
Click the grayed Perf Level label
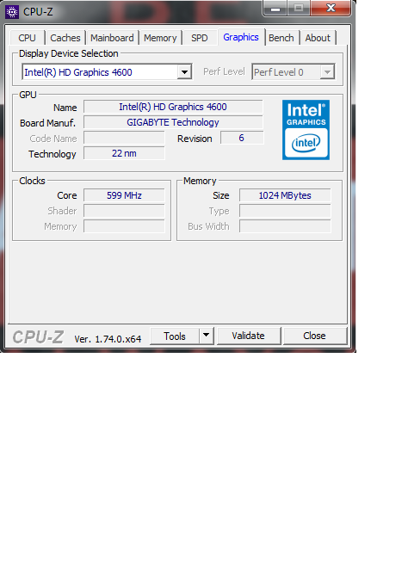point(224,71)
